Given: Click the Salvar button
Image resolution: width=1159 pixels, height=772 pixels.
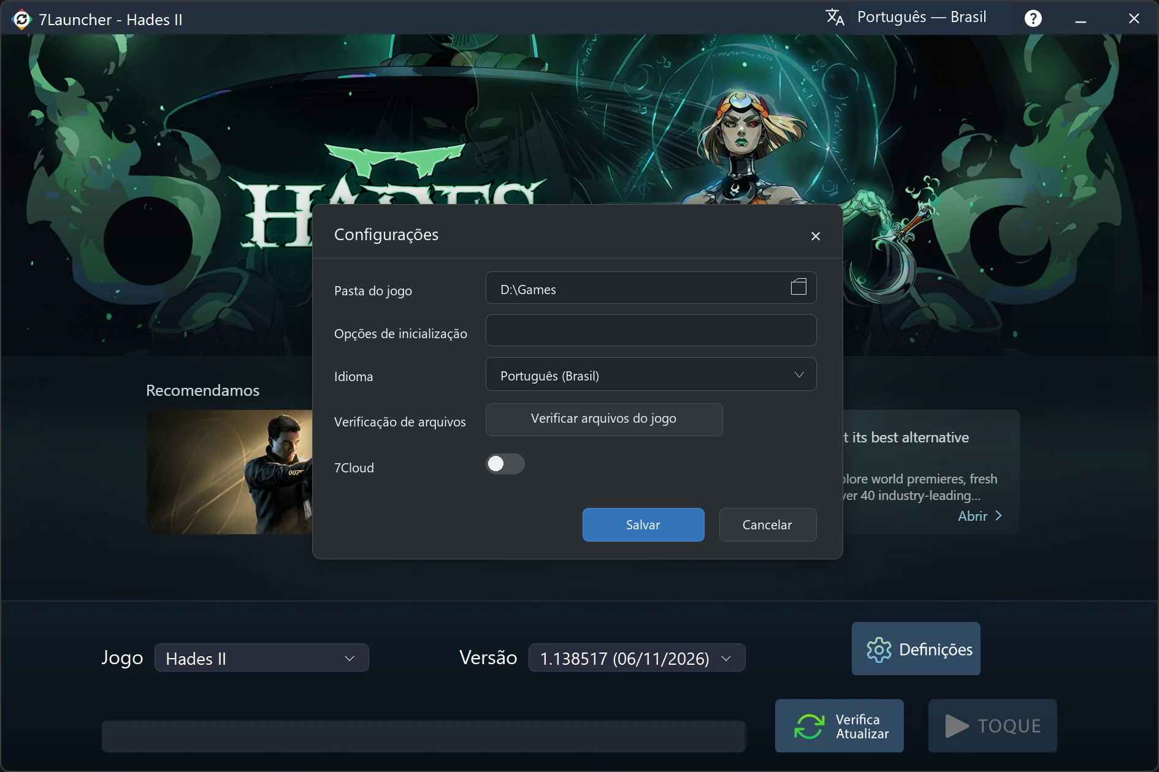Looking at the screenshot, I should click(x=643, y=524).
